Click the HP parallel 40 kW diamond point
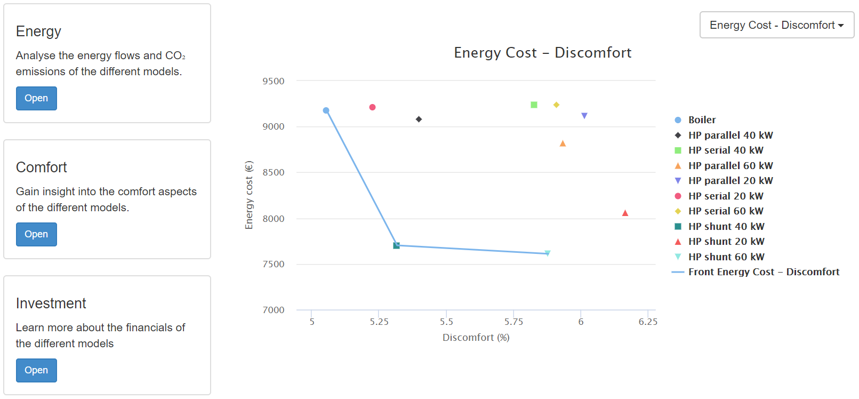Viewport: 859px width, 399px height. point(419,119)
